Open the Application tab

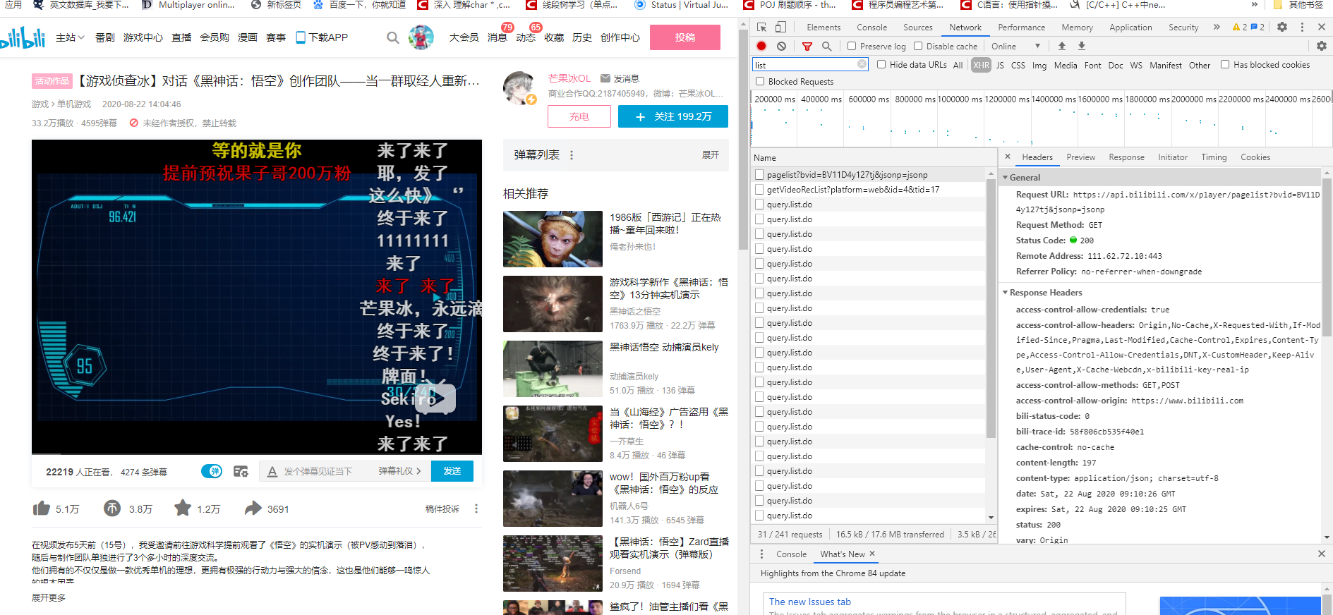1130,27
